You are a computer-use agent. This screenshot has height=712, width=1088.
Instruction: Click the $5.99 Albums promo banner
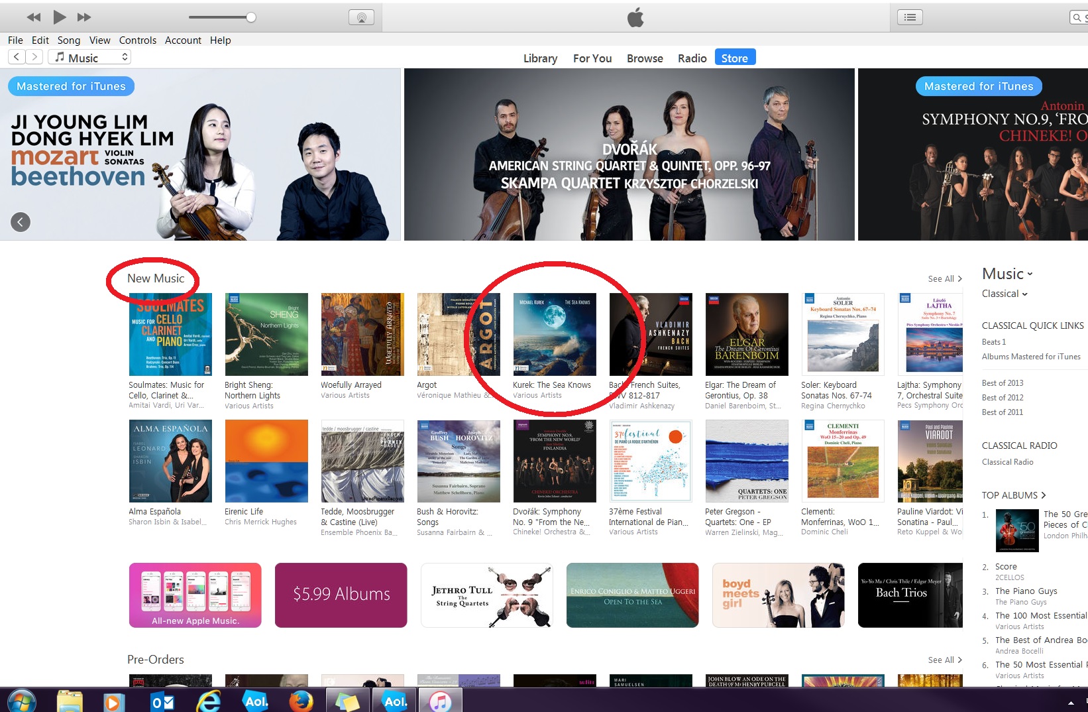[341, 595]
